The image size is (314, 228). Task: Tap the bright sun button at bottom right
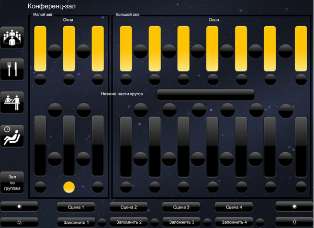(295, 207)
